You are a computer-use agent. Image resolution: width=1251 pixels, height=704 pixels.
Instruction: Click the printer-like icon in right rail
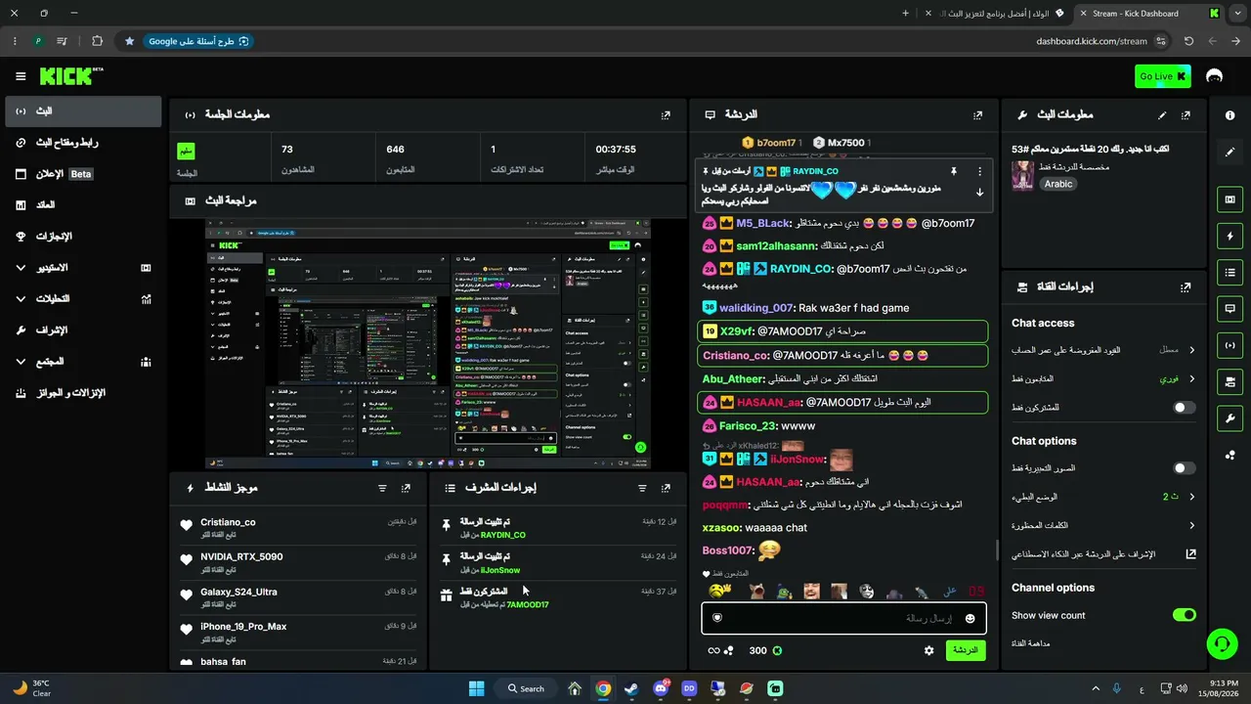click(x=1229, y=380)
